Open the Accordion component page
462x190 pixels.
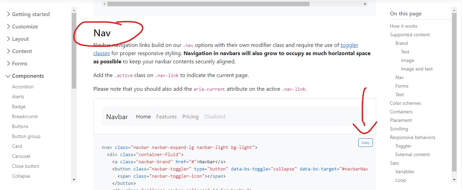tap(23, 87)
